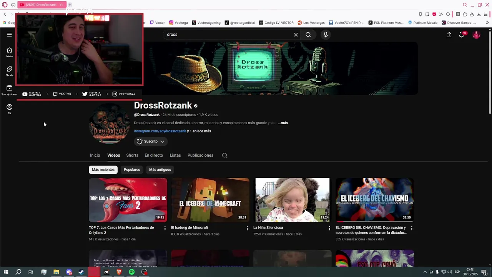The image size is (492, 277).
Task: Open the Listas tab
Action: click(x=175, y=155)
